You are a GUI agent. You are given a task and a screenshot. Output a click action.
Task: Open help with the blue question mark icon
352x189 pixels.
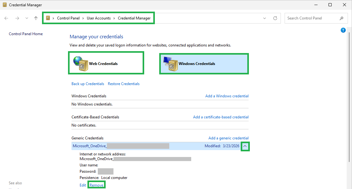coord(343,30)
